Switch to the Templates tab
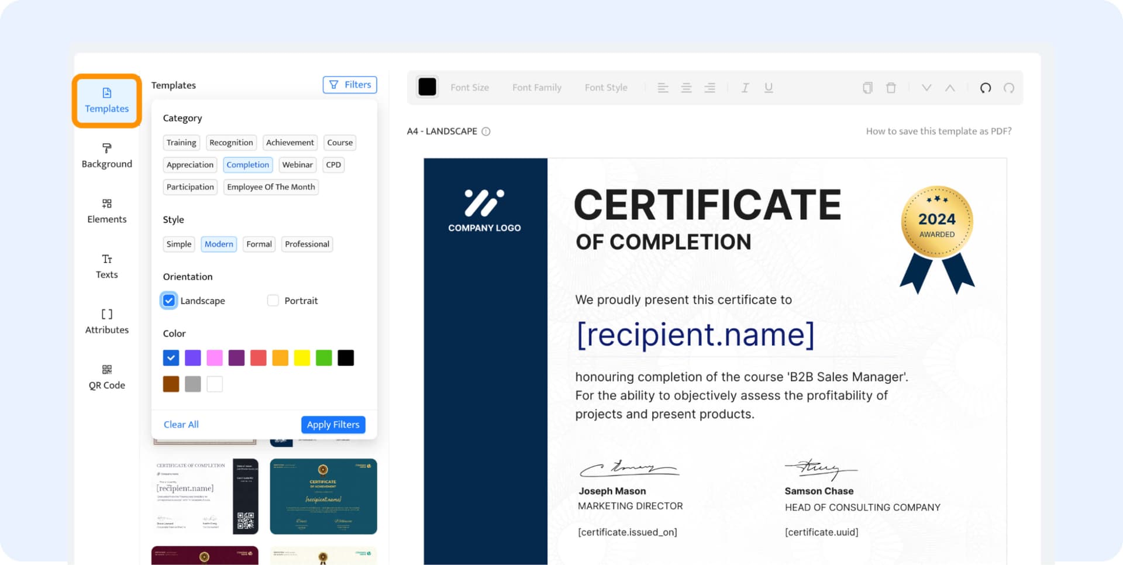 pyautogui.click(x=106, y=101)
